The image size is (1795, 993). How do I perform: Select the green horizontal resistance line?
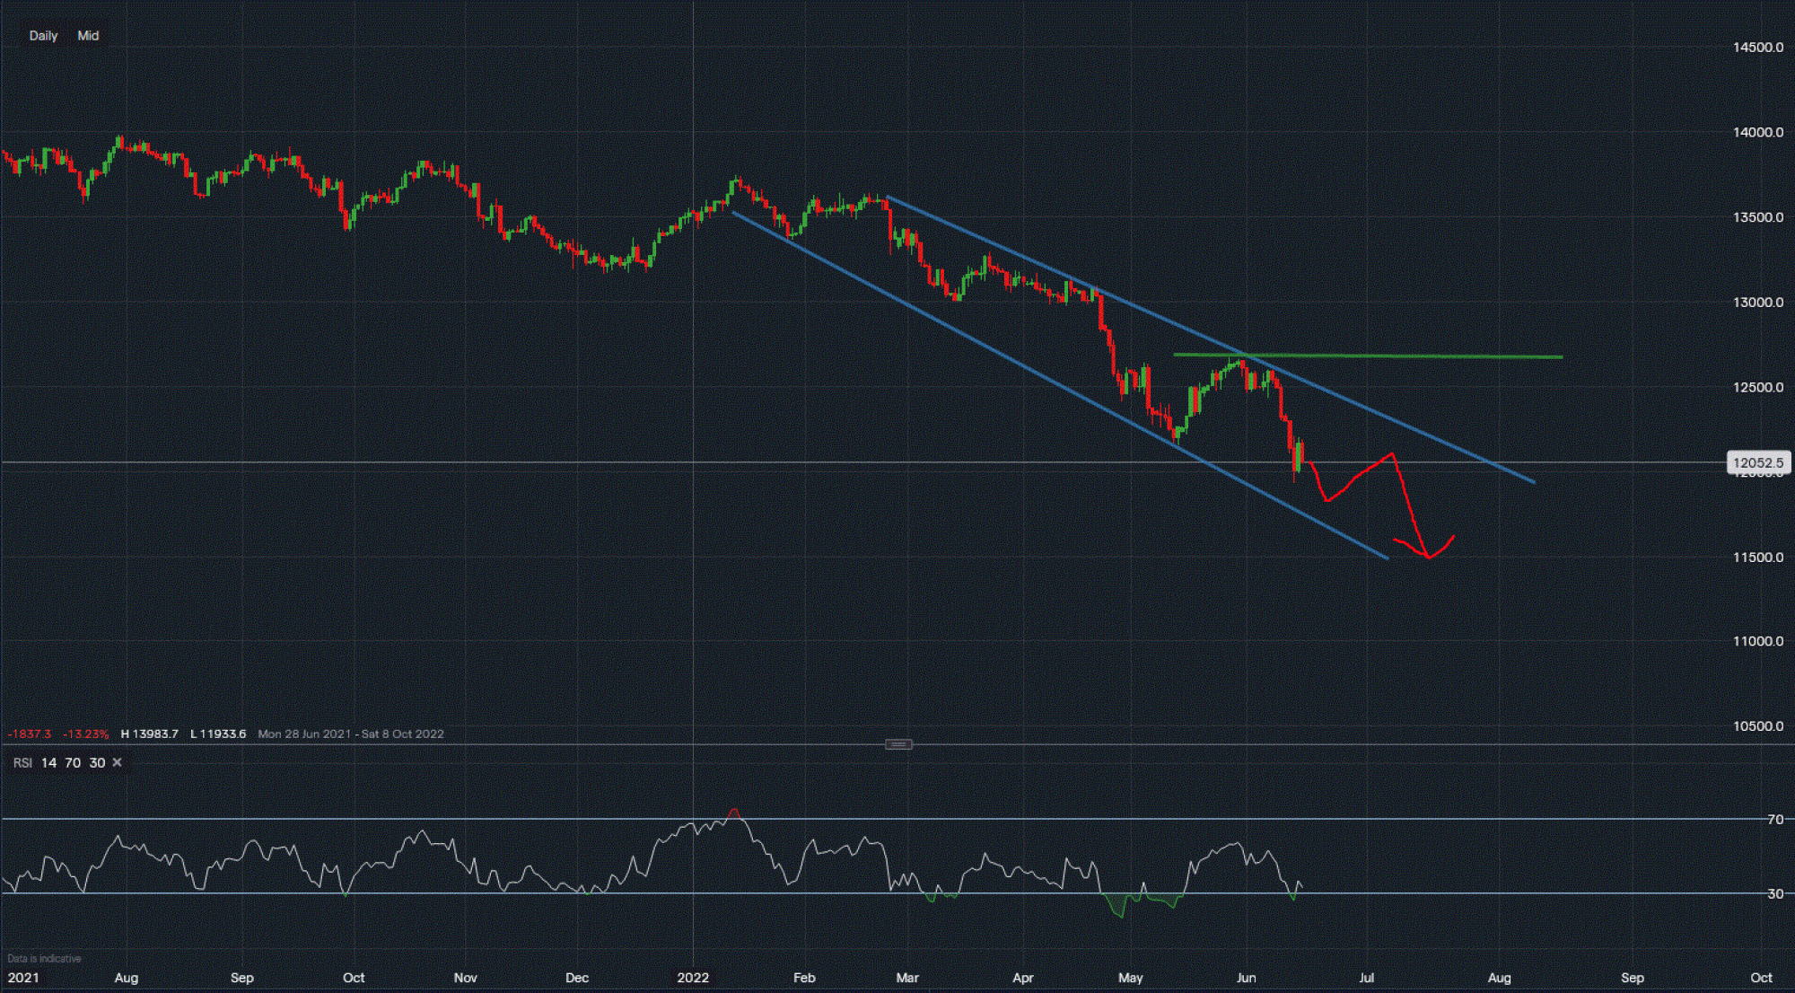(x=1436, y=356)
